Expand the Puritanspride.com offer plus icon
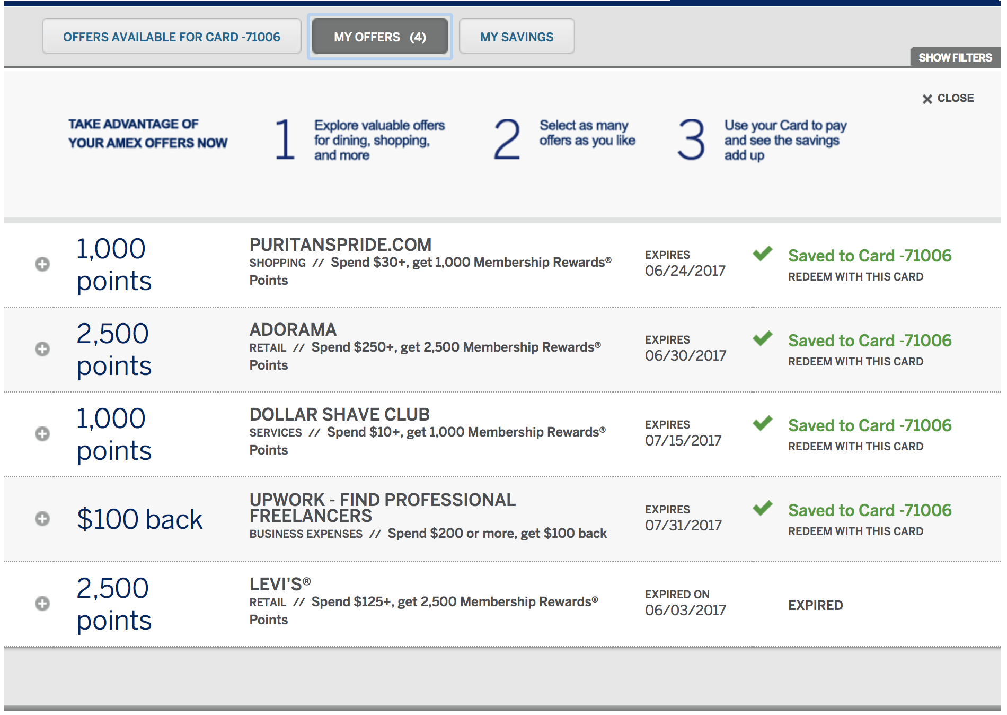The image size is (1007, 715). coord(42,264)
